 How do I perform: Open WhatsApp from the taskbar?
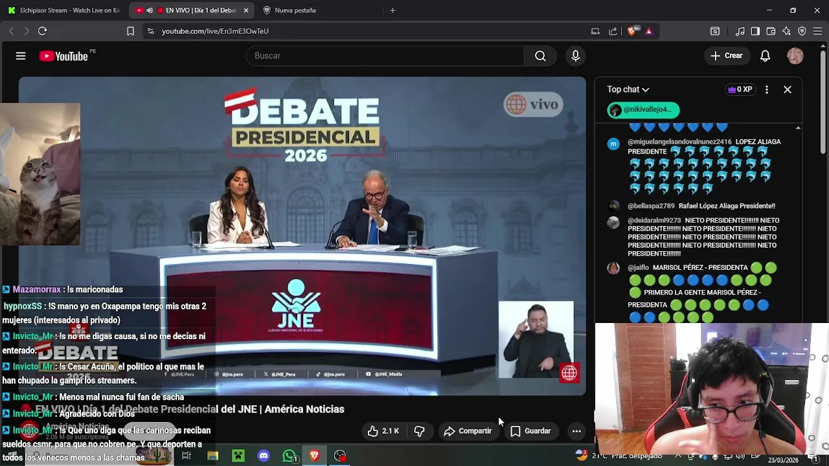point(290,456)
